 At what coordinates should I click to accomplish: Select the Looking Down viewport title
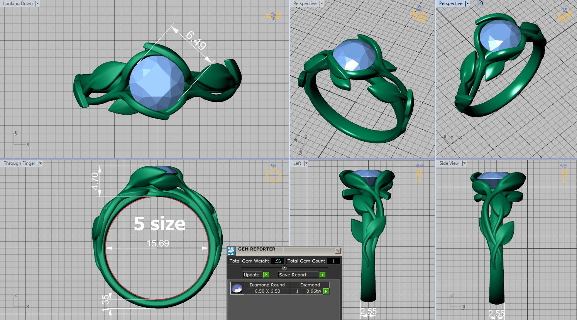point(18,3)
